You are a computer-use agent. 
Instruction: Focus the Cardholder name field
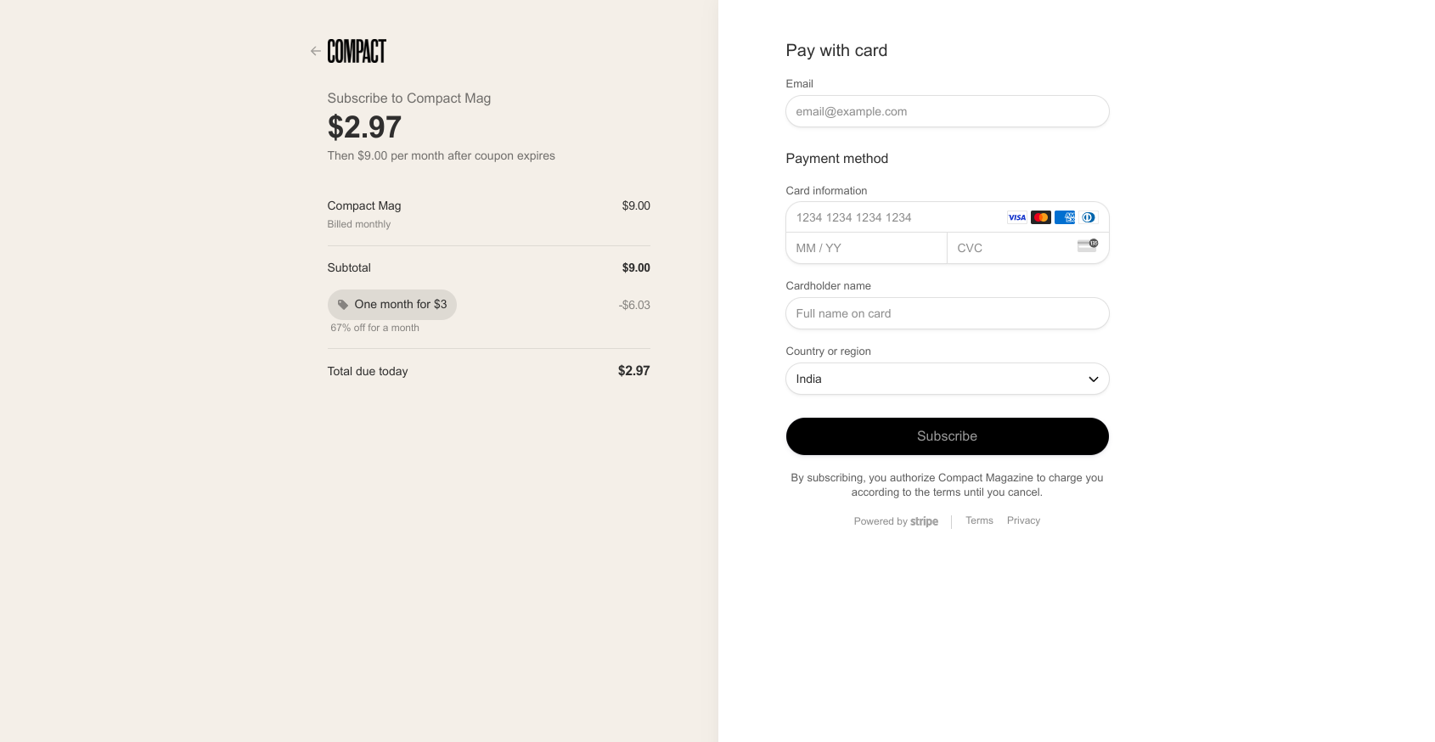coord(948,313)
